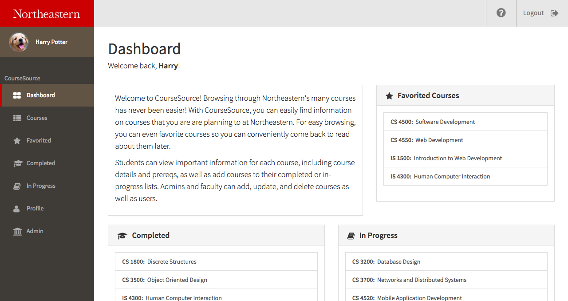Image resolution: width=568 pixels, height=301 pixels.
Task: Click Harry Potter's profile avatar picture
Action: click(x=19, y=42)
